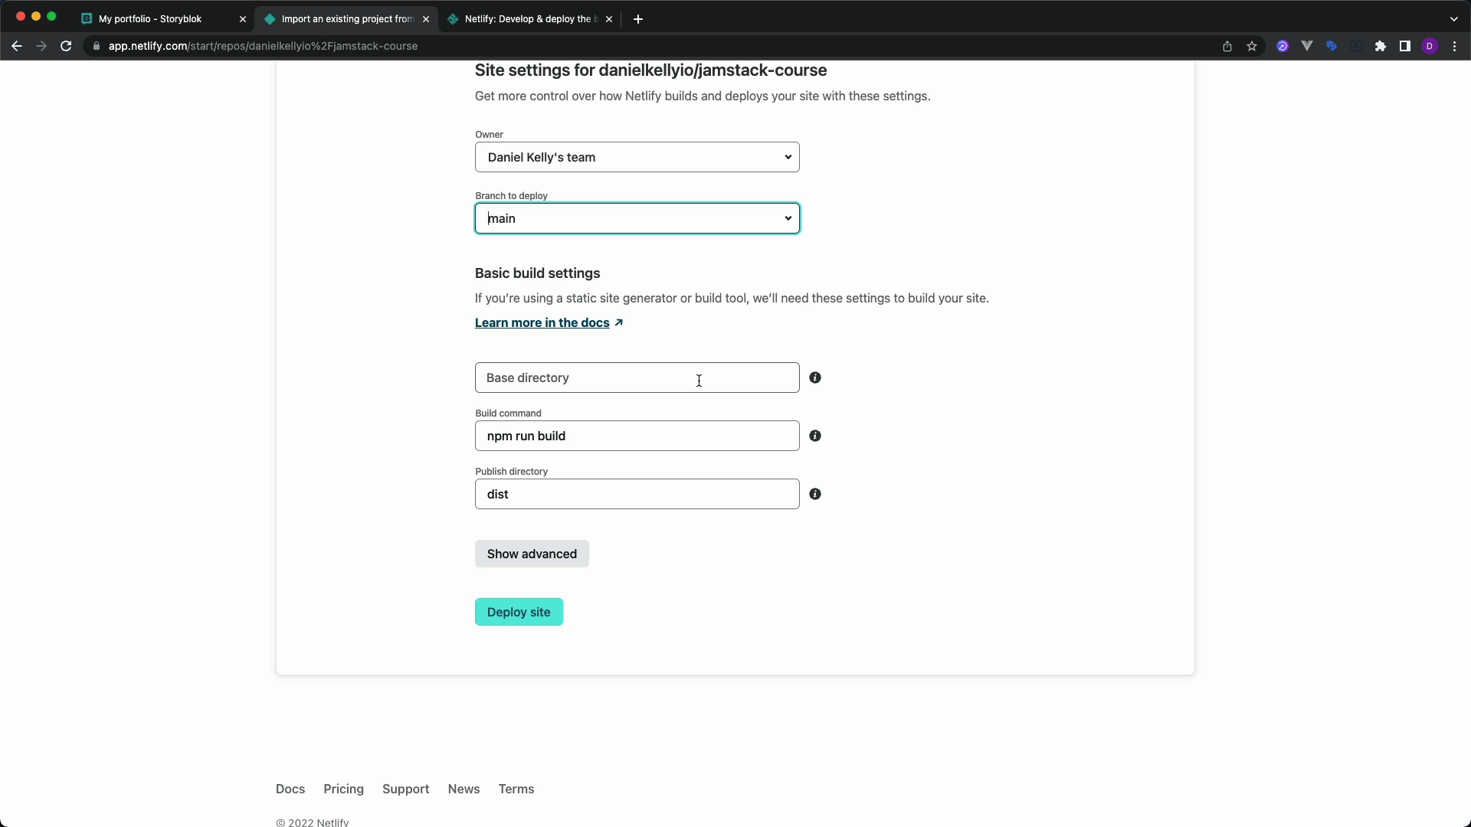Viewport: 1471px width, 827px height.
Task: Click the share page icon
Action: pyautogui.click(x=1227, y=46)
